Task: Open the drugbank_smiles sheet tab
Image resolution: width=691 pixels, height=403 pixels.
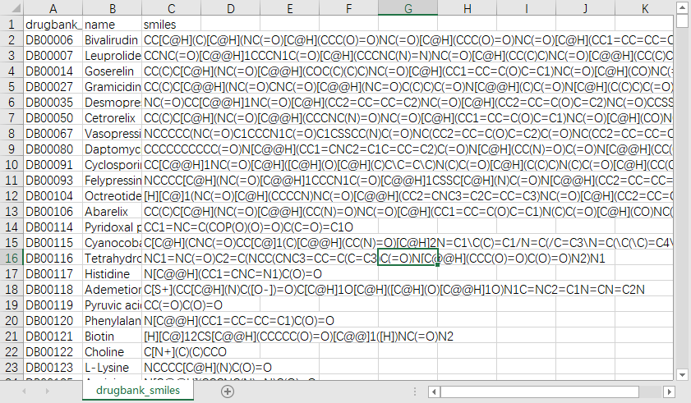Action: 138,390
